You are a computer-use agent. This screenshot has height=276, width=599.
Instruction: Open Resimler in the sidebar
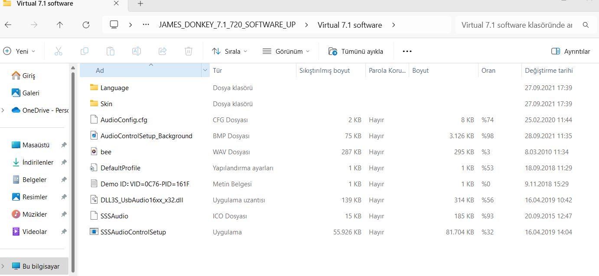[x=35, y=197]
